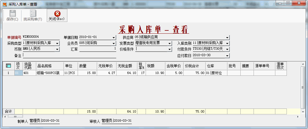Open the 单据日期 date dropdown
The image size is (308, 129).
pos(114,37)
